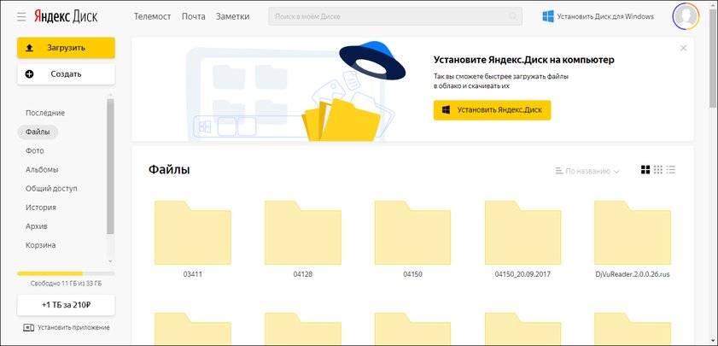718x346 pixels.
Task: Select Альбомы in the sidebar
Action: [x=42, y=169]
